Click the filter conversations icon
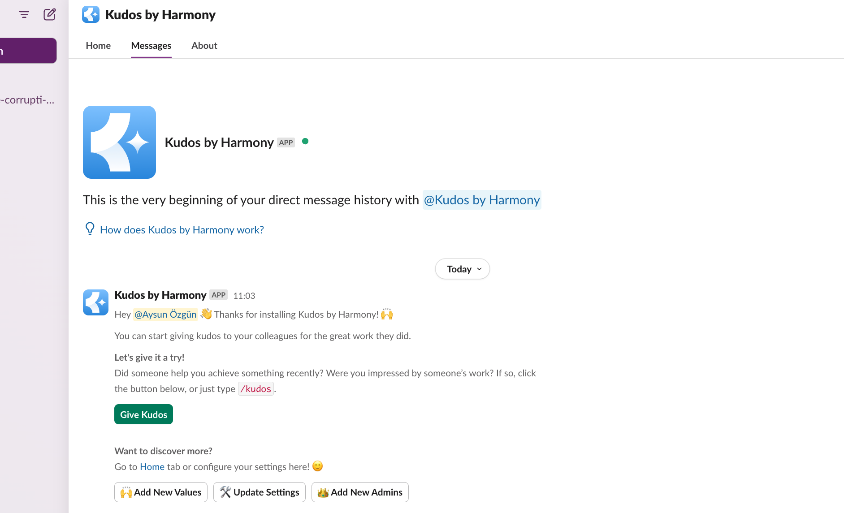 [x=24, y=15]
